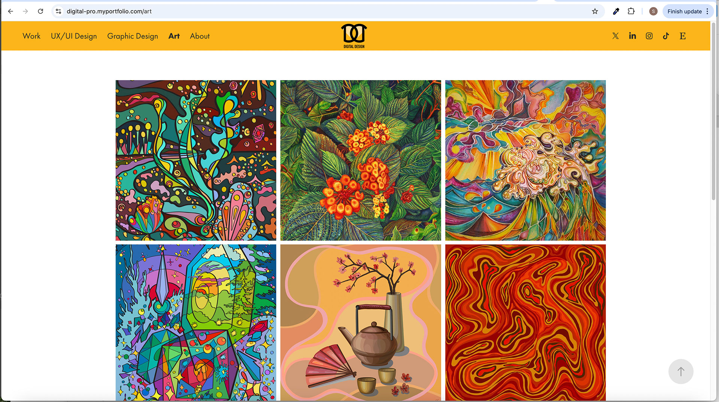Viewport: 719px width, 402px height.
Task: Click the page vertical scrollbar
Action: [714, 112]
